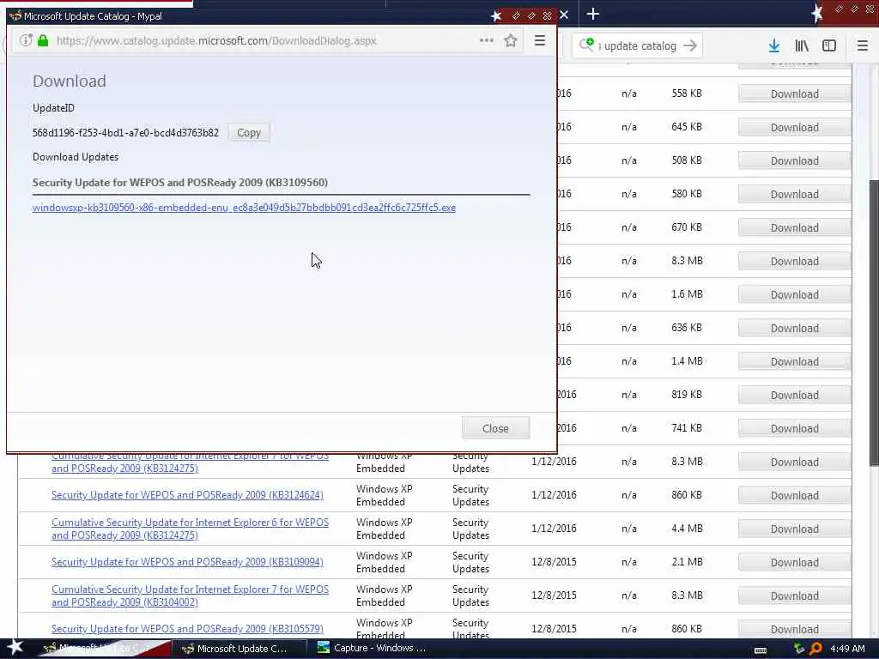Click the 4:49 AM taskbar clock
This screenshot has height=659, width=879.
pos(847,649)
